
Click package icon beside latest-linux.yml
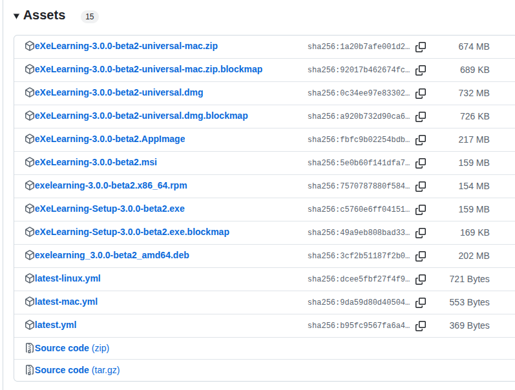click(x=30, y=278)
